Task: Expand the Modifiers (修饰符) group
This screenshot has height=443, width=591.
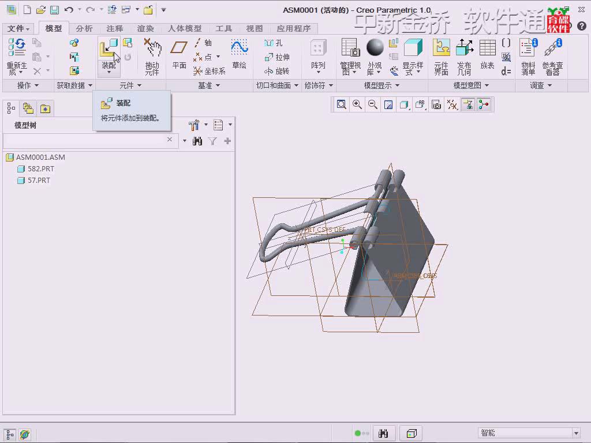Action: pos(319,85)
